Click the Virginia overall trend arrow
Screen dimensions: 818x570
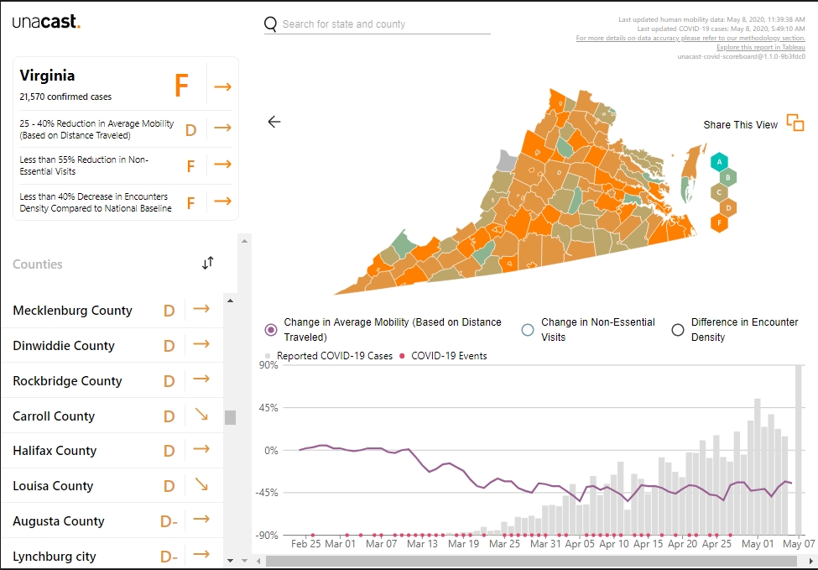tap(223, 86)
